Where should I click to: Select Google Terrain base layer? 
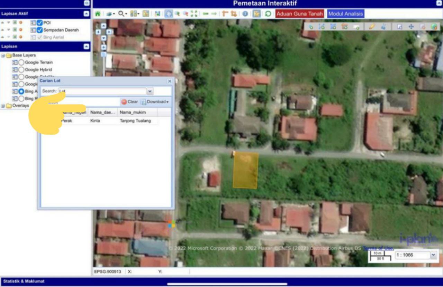click(x=21, y=63)
